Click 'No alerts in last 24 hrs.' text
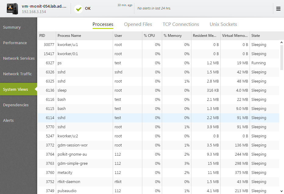284x194 pixels. pyautogui.click(x=154, y=8)
